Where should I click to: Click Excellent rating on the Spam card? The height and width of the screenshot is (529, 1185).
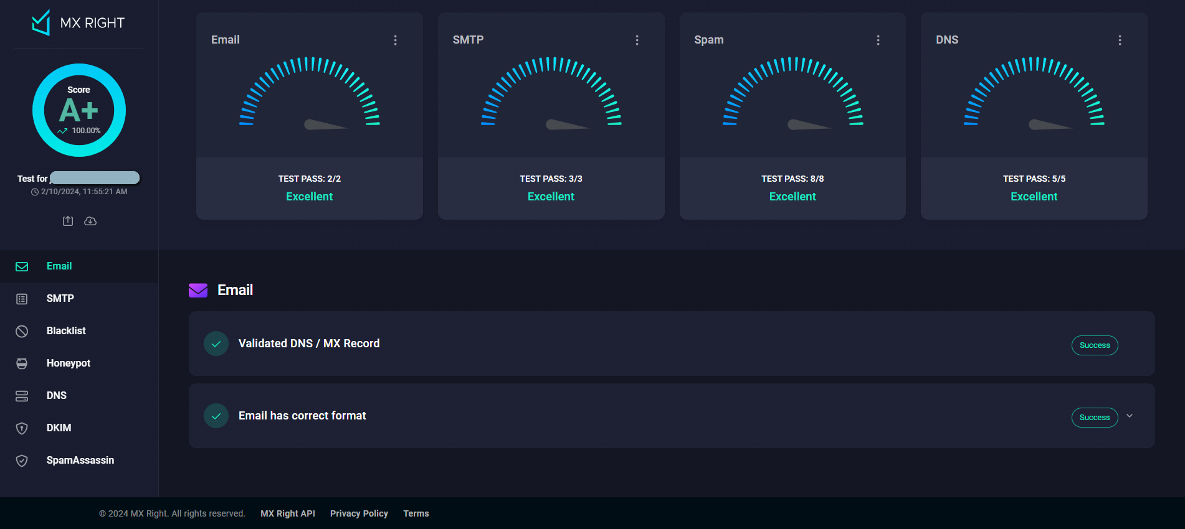[x=792, y=197]
